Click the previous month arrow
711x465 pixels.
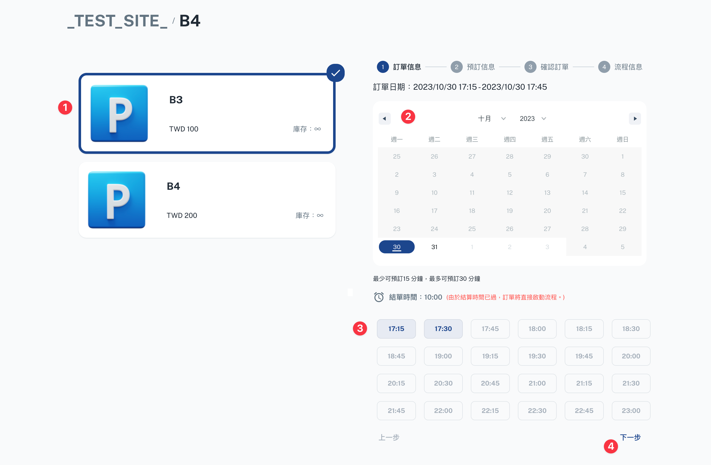(x=384, y=119)
